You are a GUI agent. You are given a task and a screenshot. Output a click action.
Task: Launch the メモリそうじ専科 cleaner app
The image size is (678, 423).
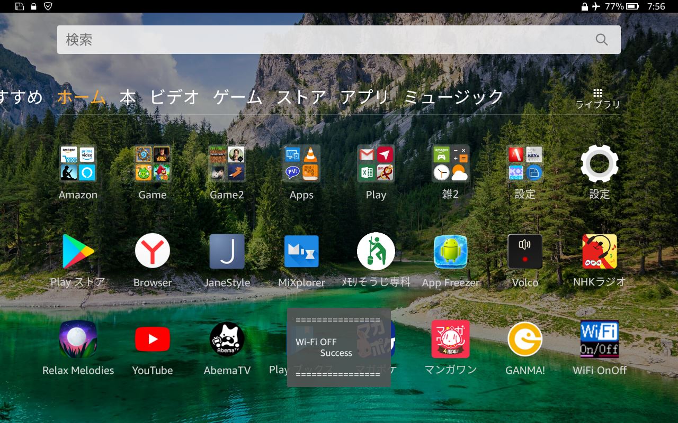376,252
